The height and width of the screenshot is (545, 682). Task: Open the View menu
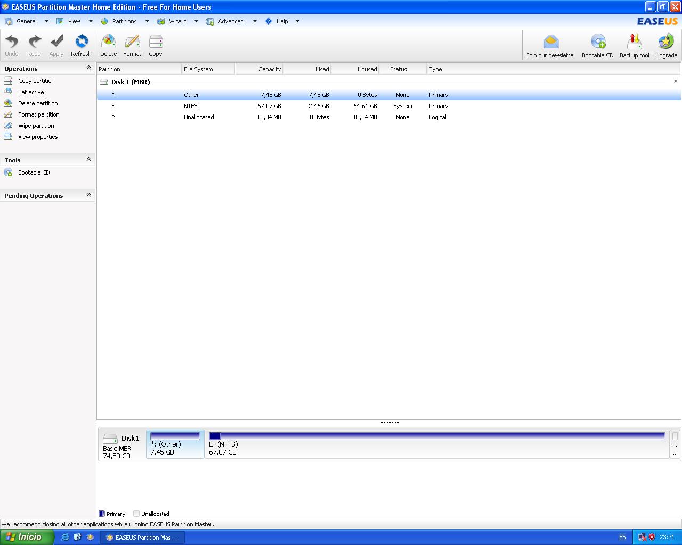click(74, 21)
